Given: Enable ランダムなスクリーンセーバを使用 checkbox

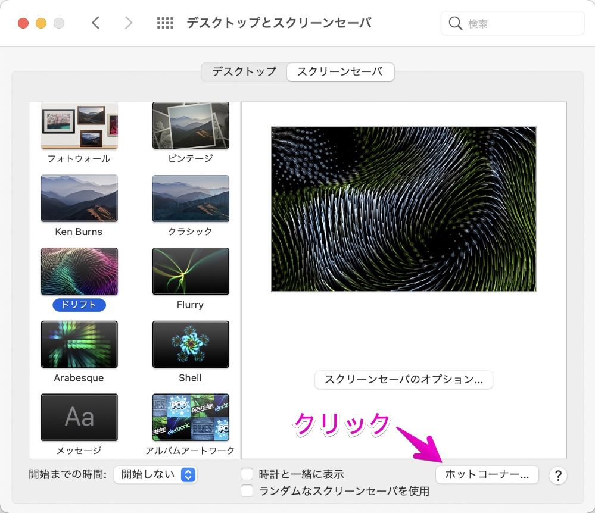Looking at the screenshot, I should 247,490.
